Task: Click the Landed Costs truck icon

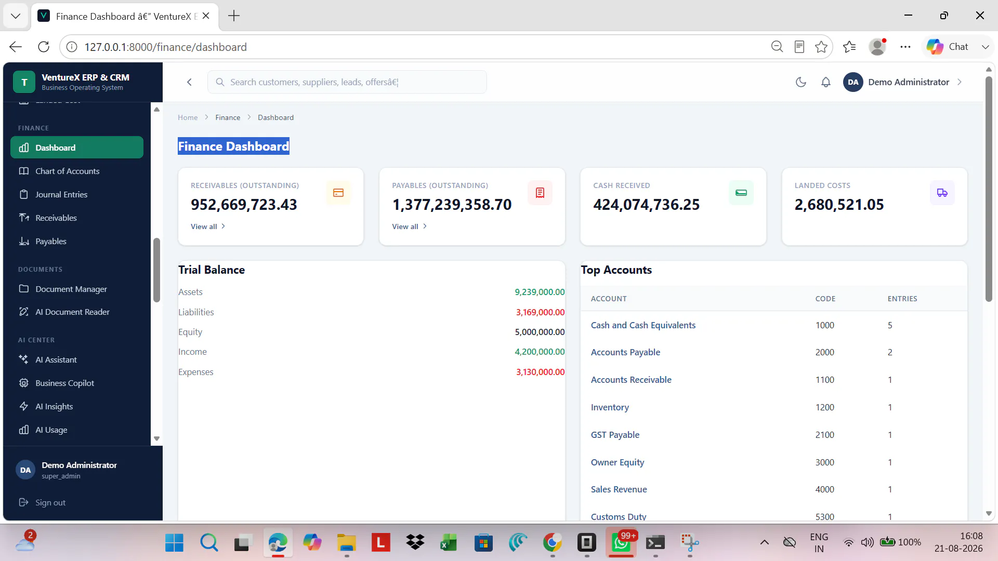Action: 942,193
